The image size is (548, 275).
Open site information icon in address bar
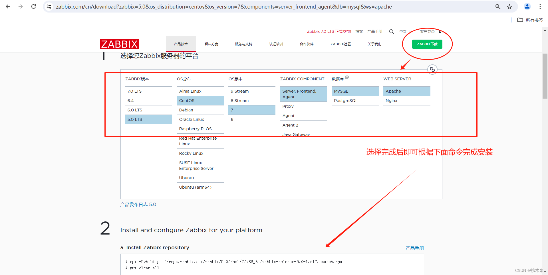49,7
